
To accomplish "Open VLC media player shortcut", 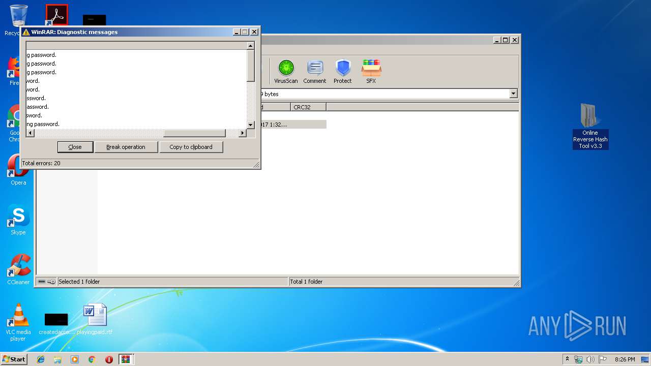I will 18,322.
